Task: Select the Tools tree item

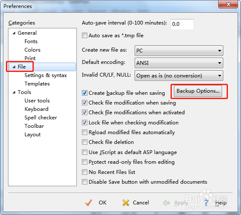Action: click(x=24, y=92)
